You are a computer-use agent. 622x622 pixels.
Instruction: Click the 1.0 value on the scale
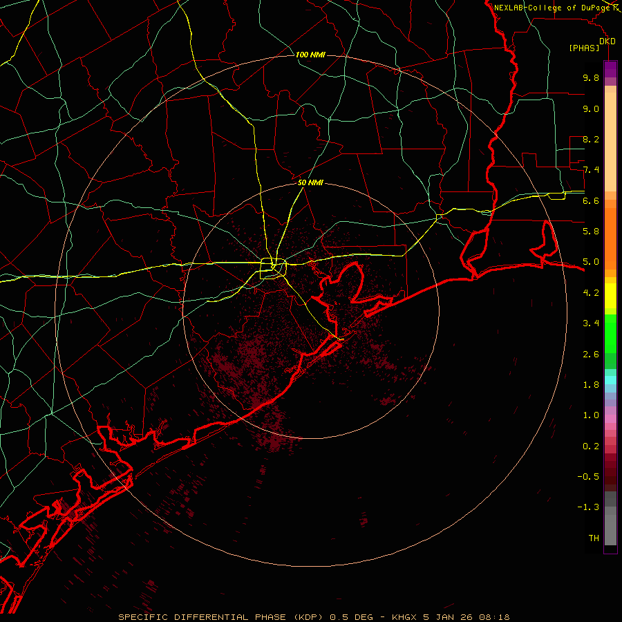(591, 415)
